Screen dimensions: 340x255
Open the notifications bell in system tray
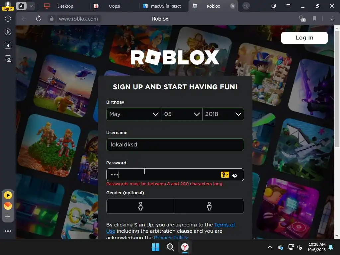331,247
